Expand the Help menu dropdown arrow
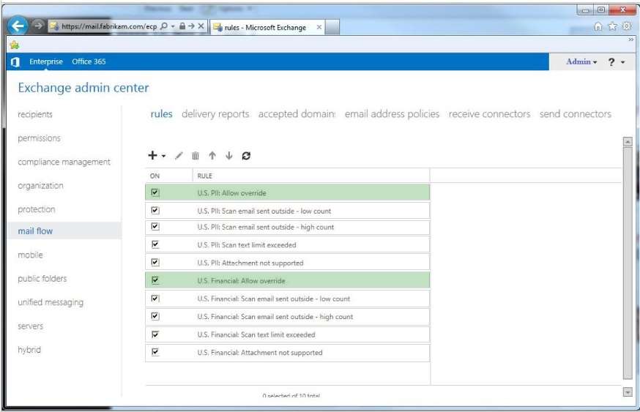The width and height of the screenshot is (640, 412). click(x=623, y=62)
